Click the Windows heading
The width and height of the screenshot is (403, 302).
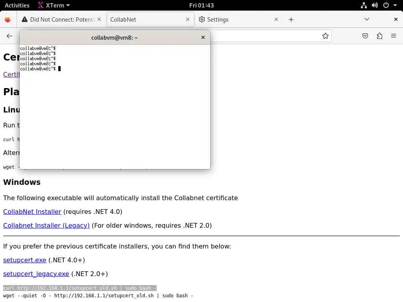22,182
